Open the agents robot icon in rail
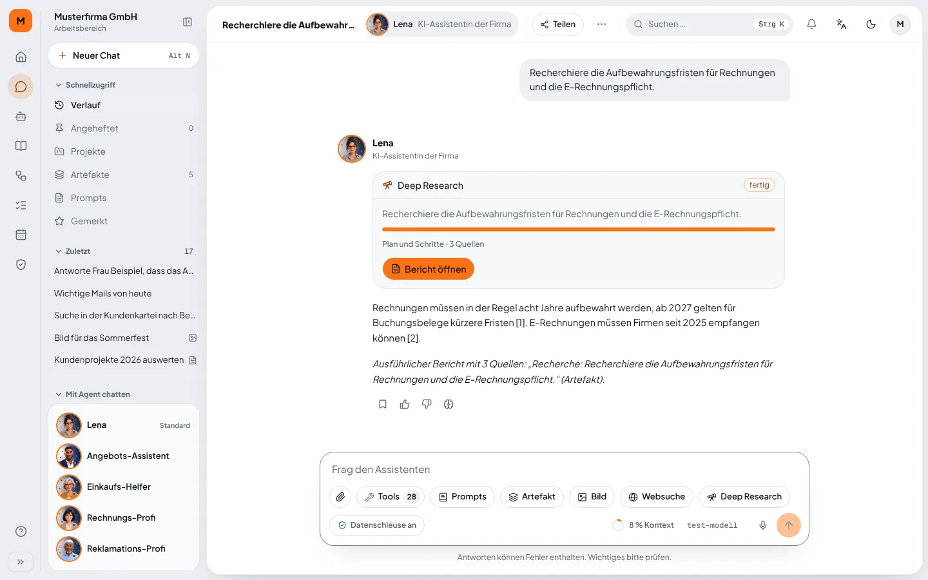 click(x=21, y=116)
